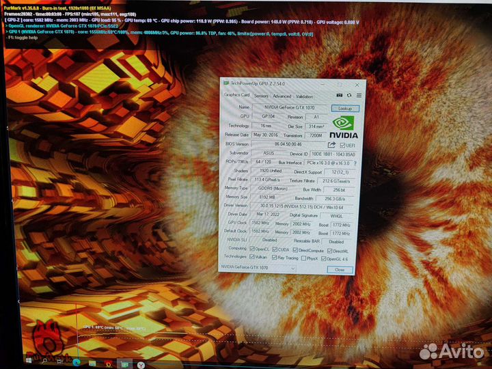The height and width of the screenshot is (369, 492).
Task: Click the BIOS export share icon
Action: (x=331, y=145)
